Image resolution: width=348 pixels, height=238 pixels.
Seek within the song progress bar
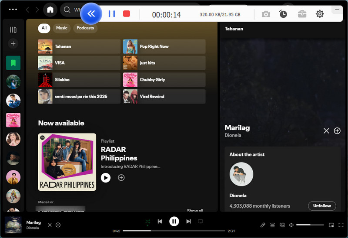(174, 231)
